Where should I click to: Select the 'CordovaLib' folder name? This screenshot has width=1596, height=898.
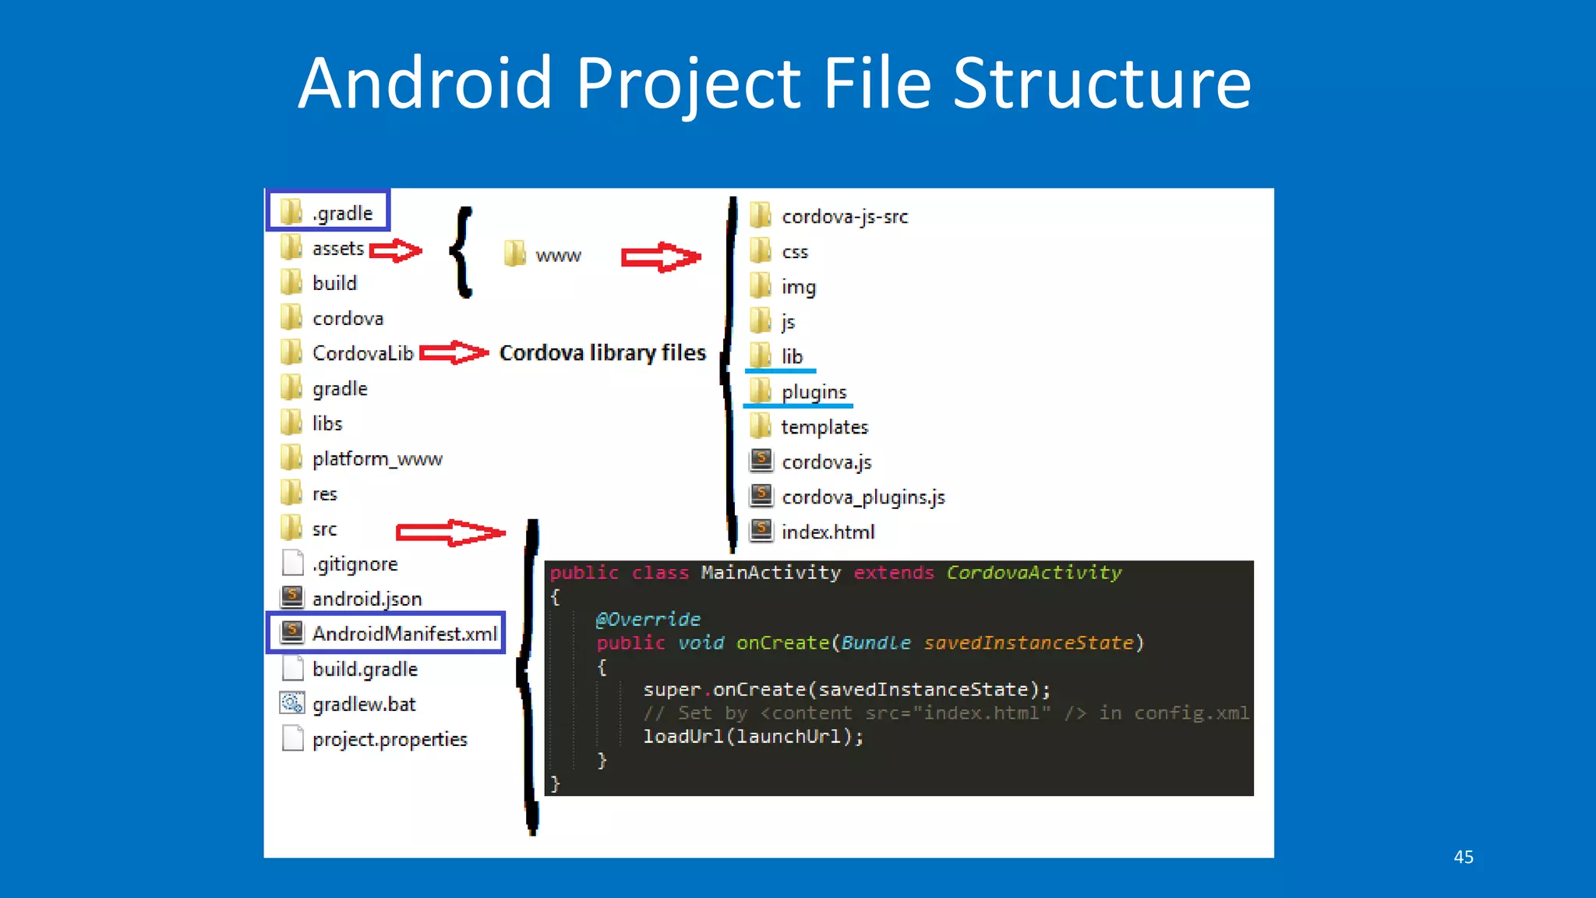(x=363, y=353)
